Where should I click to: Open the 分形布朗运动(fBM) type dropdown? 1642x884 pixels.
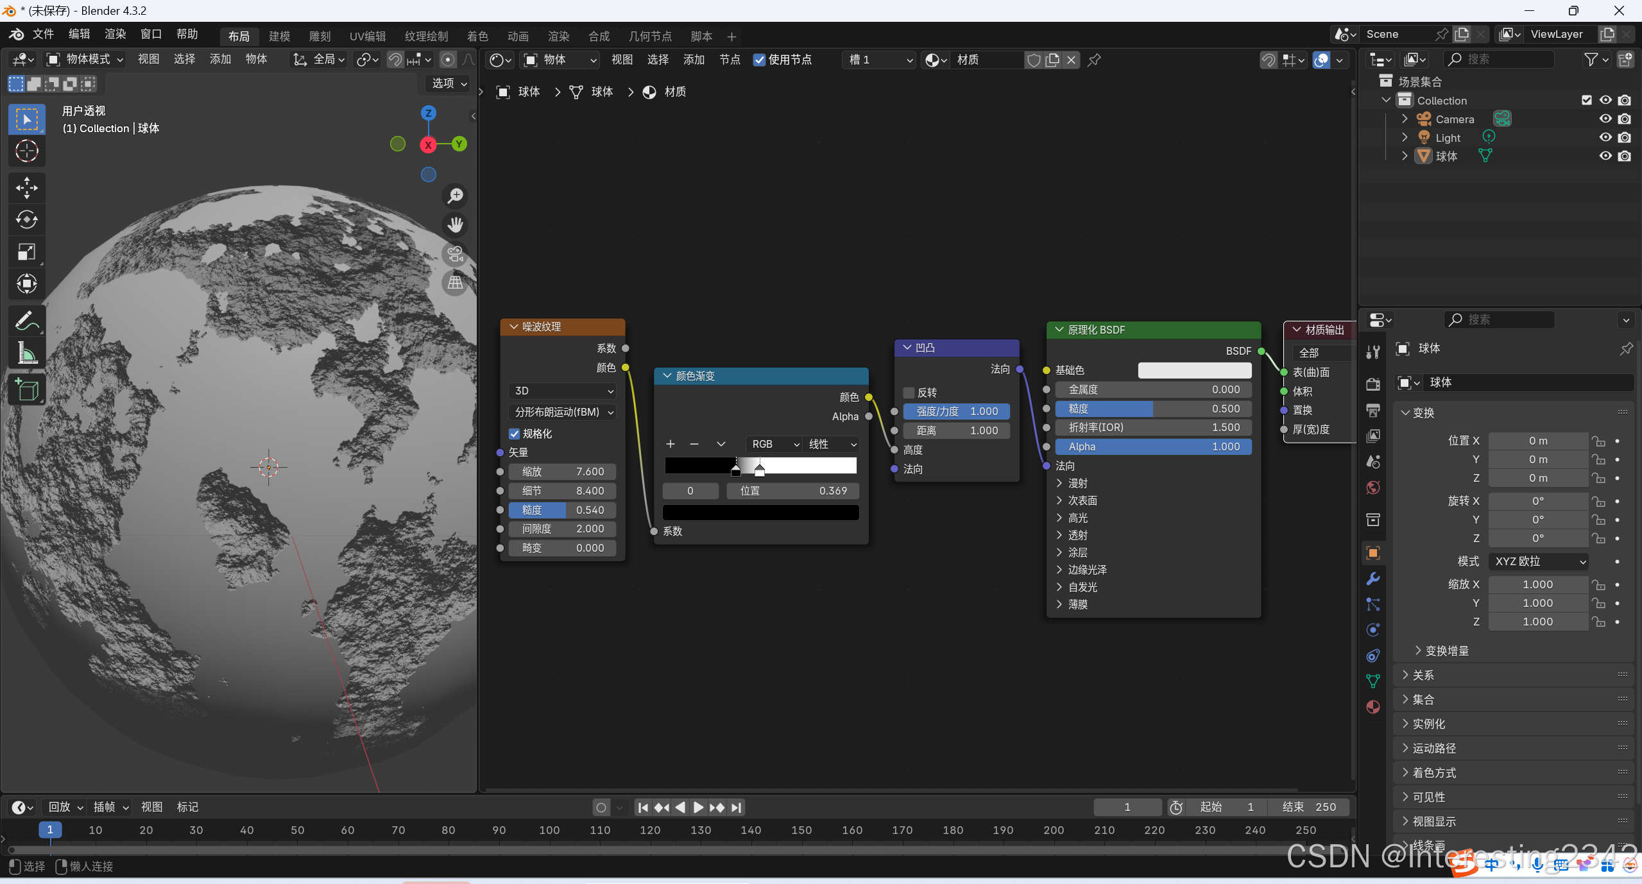tap(563, 412)
